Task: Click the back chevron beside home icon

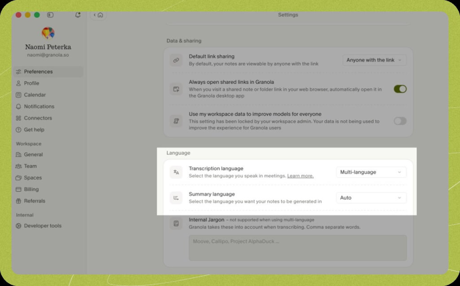Action: 94,15
